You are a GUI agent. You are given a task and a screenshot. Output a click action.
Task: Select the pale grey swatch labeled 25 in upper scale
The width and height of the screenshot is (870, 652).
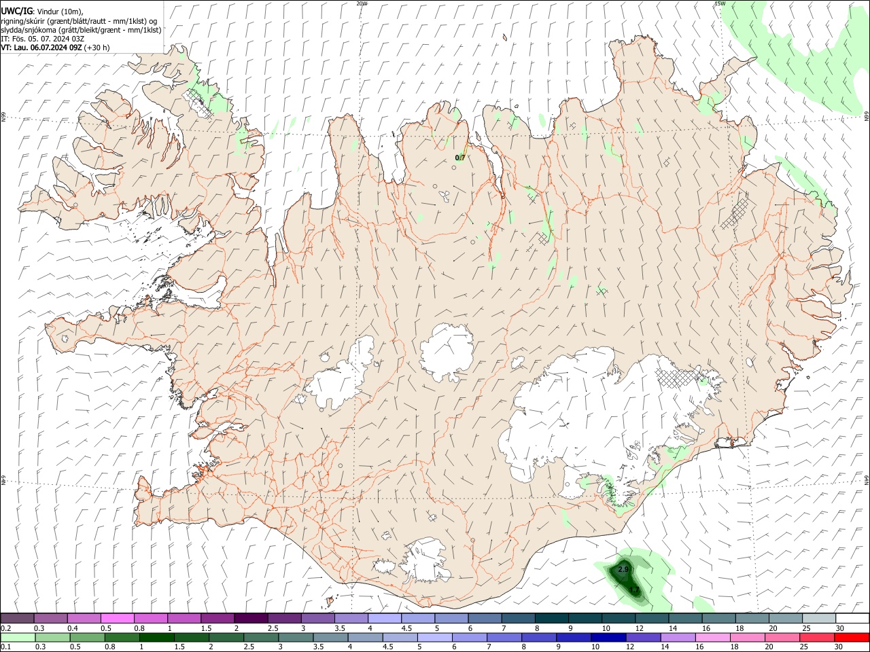click(818, 619)
